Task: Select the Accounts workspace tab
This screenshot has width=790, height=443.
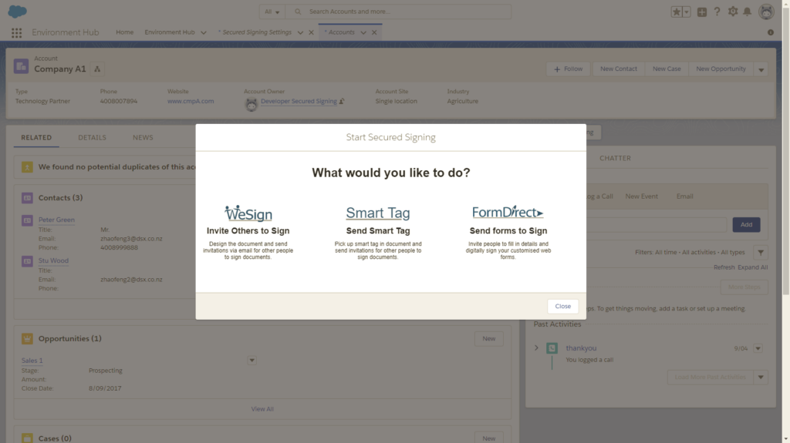Action: (x=339, y=32)
